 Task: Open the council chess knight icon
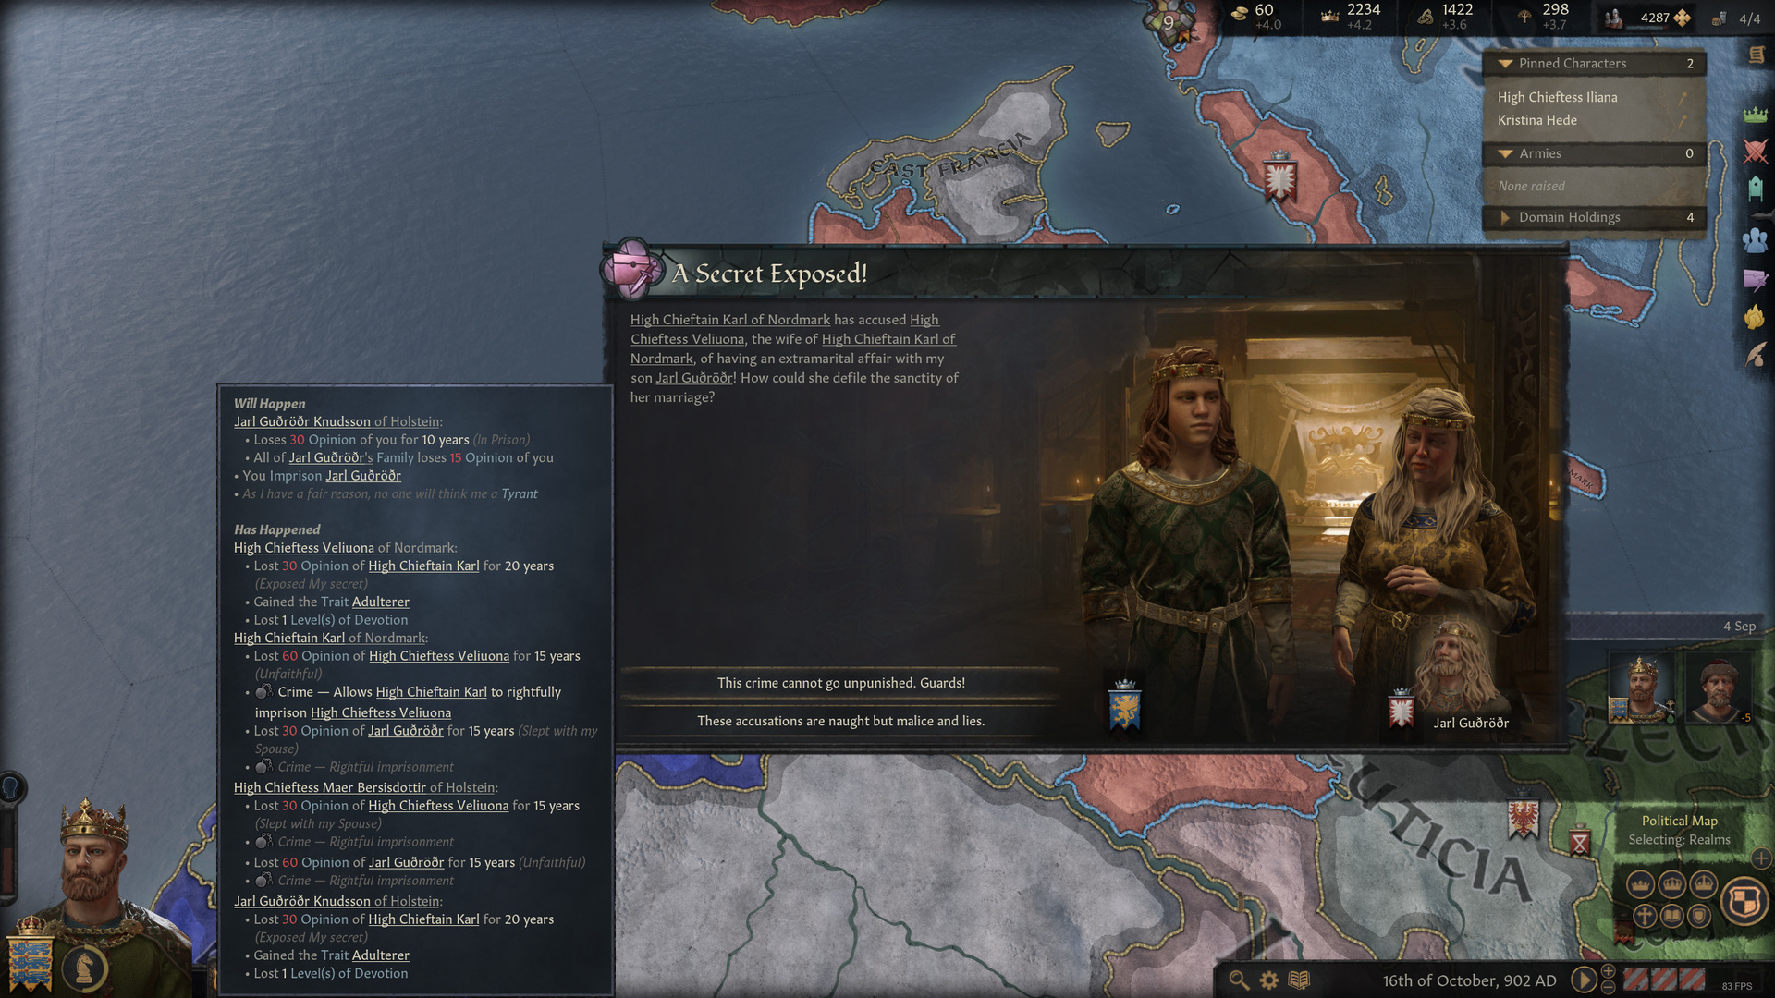[x=85, y=967]
